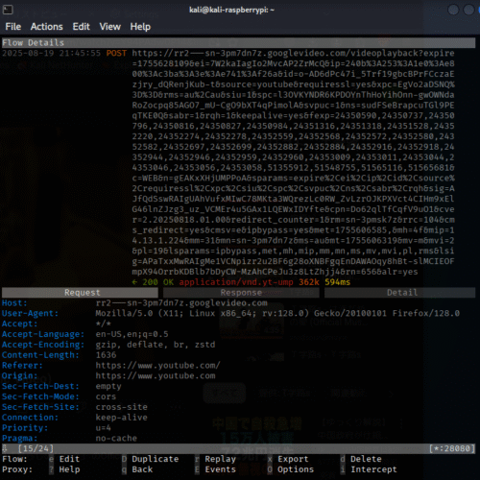Click the Host header name
Screen dimensions: 480x480
14,303
